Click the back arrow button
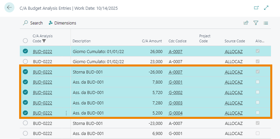The width and height of the screenshot is (280, 139). pos(9,8)
